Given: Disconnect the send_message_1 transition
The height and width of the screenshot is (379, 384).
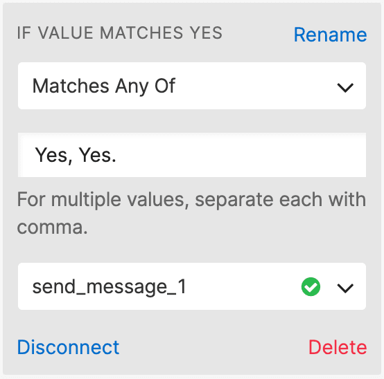Looking at the screenshot, I should 68,347.
